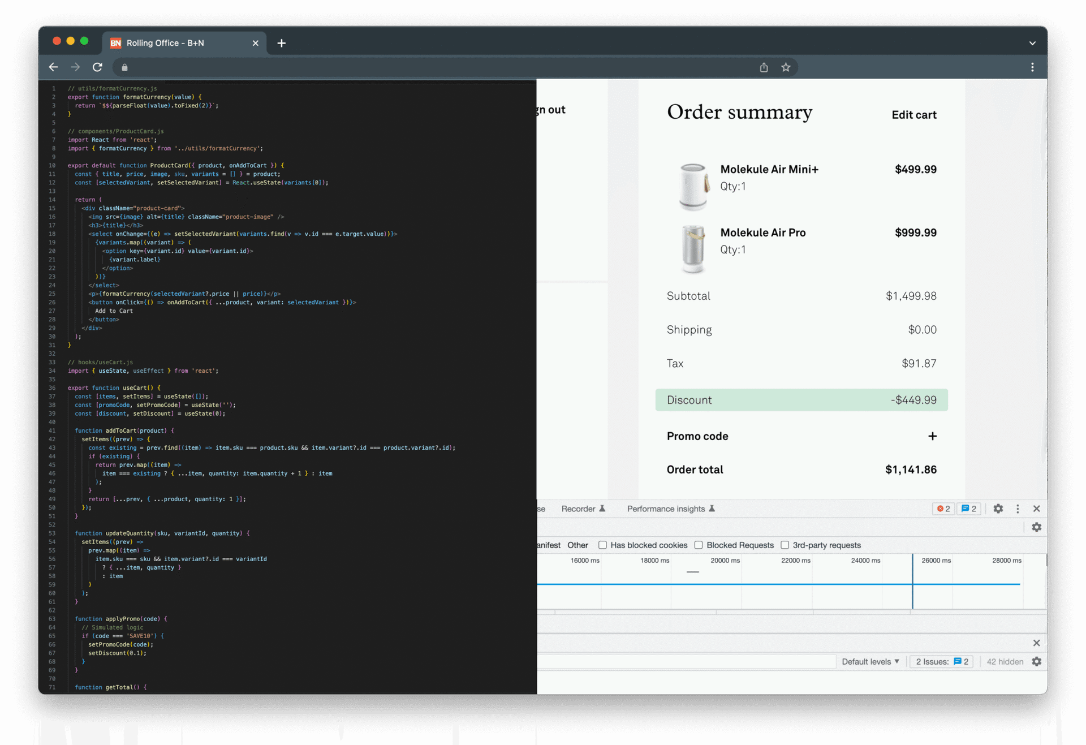Open the Default levels dropdown
This screenshot has height=745, width=1086.
pos(870,662)
